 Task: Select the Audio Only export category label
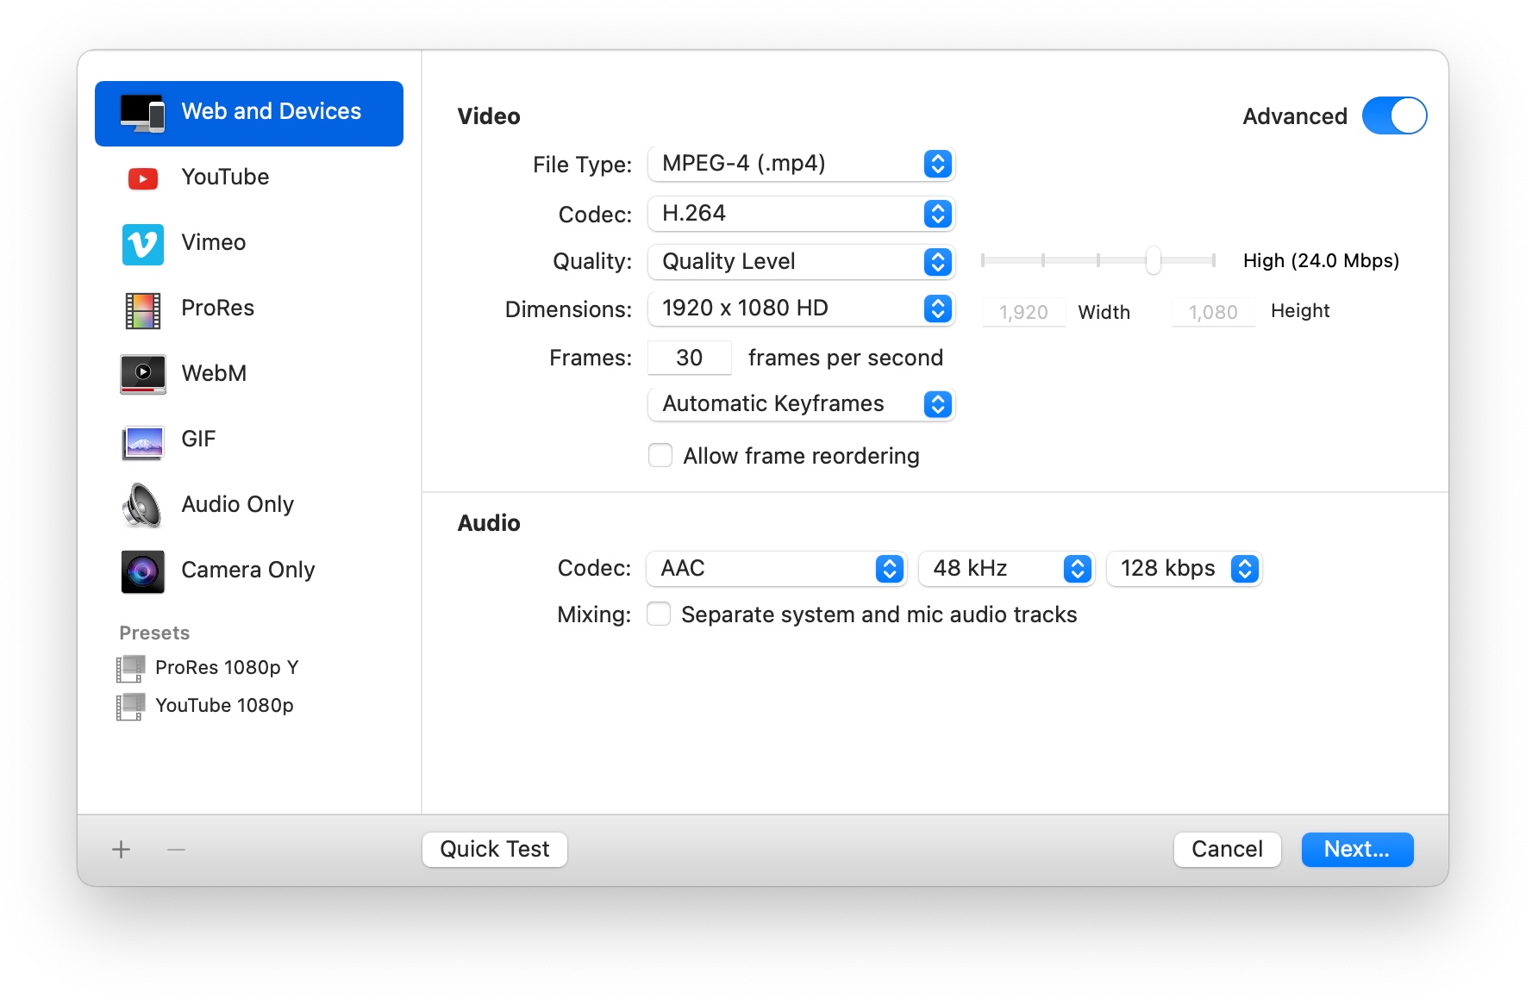click(x=238, y=504)
